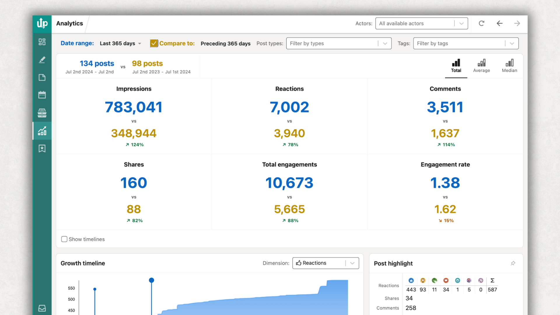Click the 15% engagement rate decrease indicator
This screenshot has width=560, height=315.
click(x=446, y=220)
